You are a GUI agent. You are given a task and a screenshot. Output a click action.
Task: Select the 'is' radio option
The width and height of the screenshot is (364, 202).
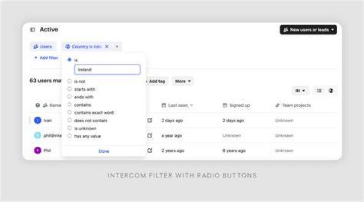[69, 60]
